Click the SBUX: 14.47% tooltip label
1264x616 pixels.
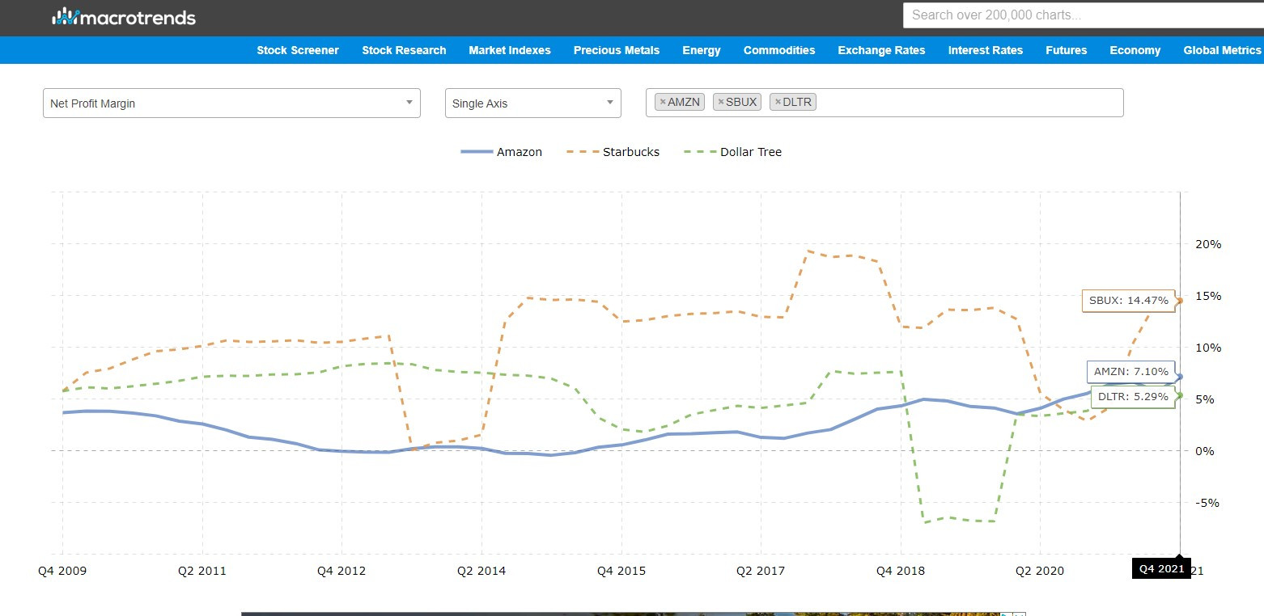pyautogui.click(x=1129, y=301)
